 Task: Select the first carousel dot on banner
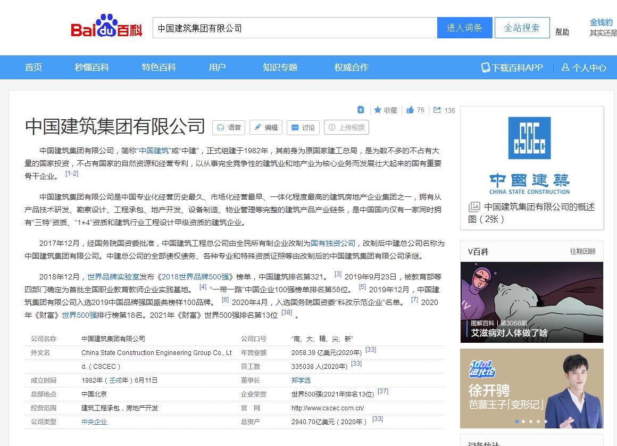517,422
